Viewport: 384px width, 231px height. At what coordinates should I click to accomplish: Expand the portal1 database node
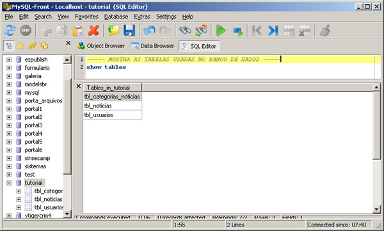coord(9,109)
